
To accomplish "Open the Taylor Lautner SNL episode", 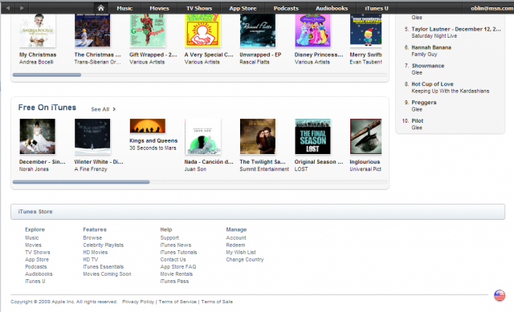I will [x=456, y=29].
